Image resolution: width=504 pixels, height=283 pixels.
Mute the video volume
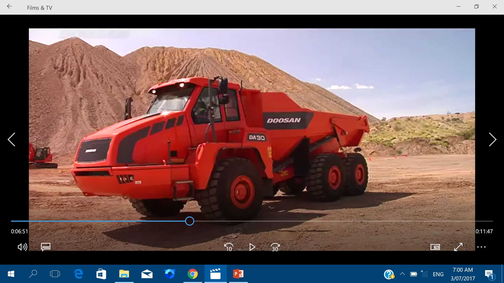(22, 247)
